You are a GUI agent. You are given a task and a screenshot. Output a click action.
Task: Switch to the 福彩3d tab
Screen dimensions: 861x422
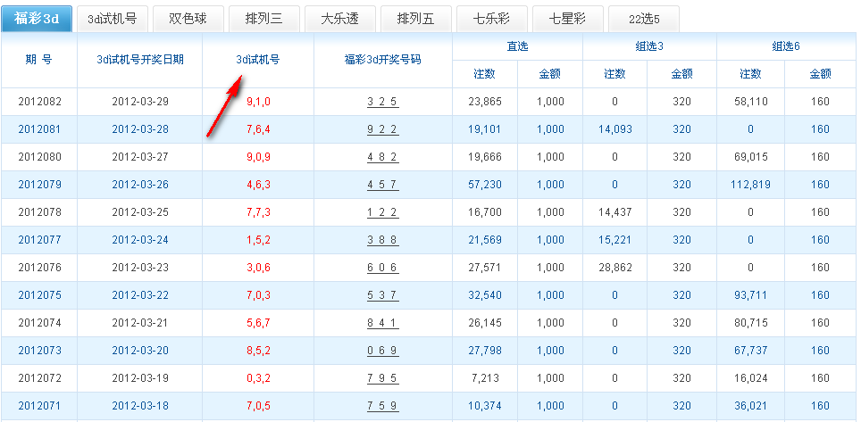pyautogui.click(x=37, y=20)
